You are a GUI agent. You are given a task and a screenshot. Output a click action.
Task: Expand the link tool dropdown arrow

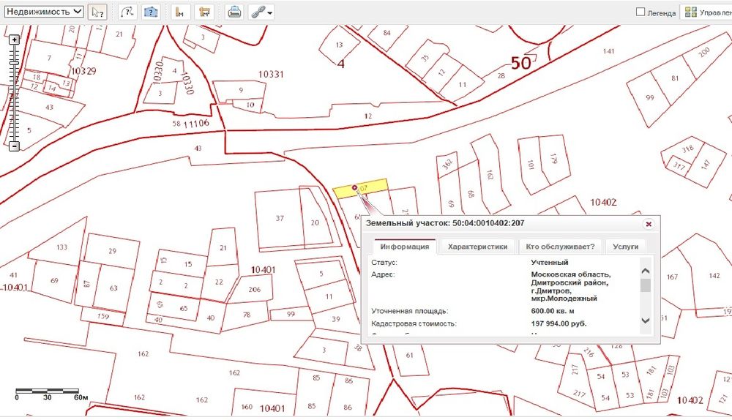pyautogui.click(x=271, y=13)
